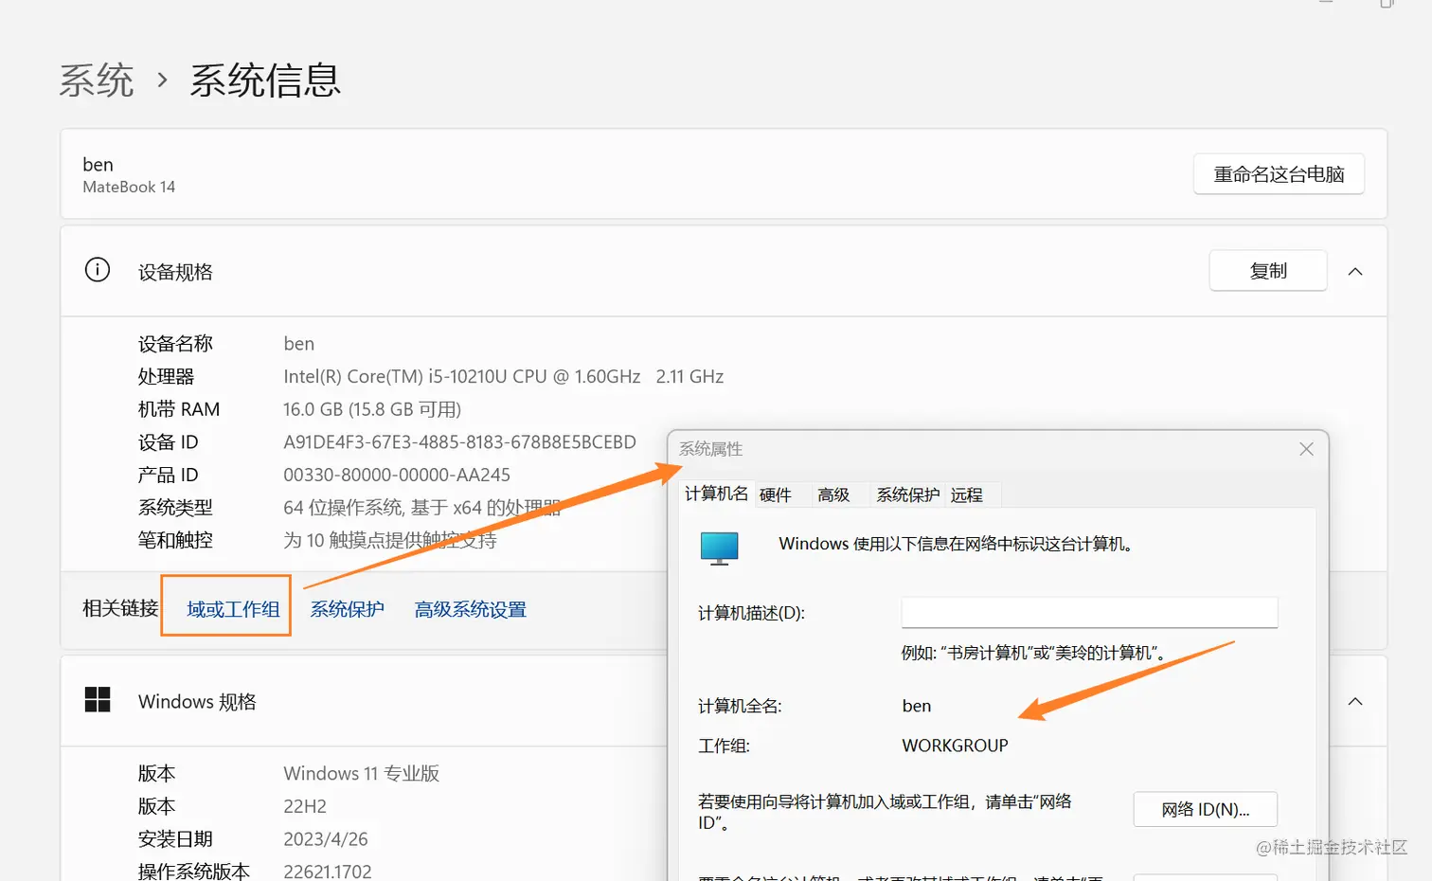Image resolution: width=1432 pixels, height=881 pixels.
Task: Click the 网络 ID(N)... button
Action: point(1205,810)
